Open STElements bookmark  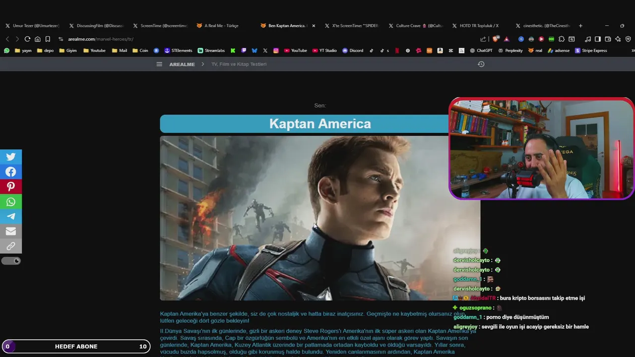pyautogui.click(x=178, y=51)
